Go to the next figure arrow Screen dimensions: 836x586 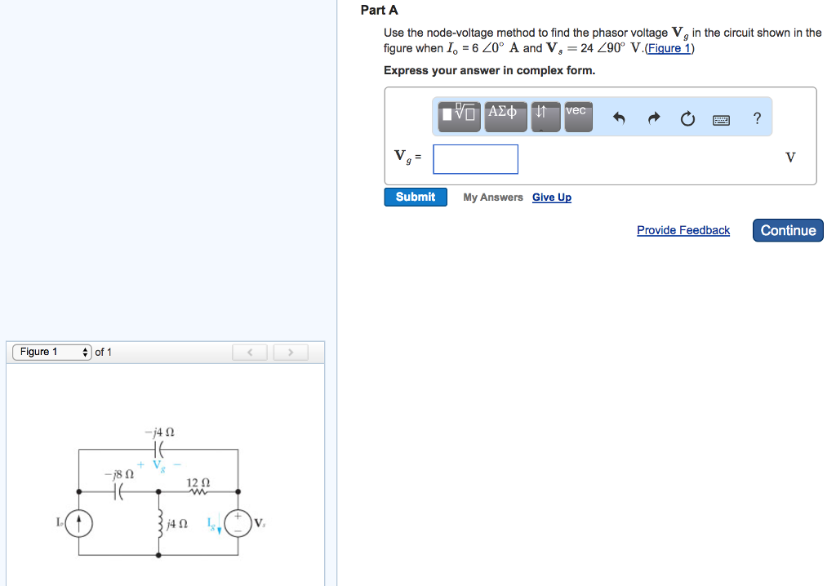point(291,352)
